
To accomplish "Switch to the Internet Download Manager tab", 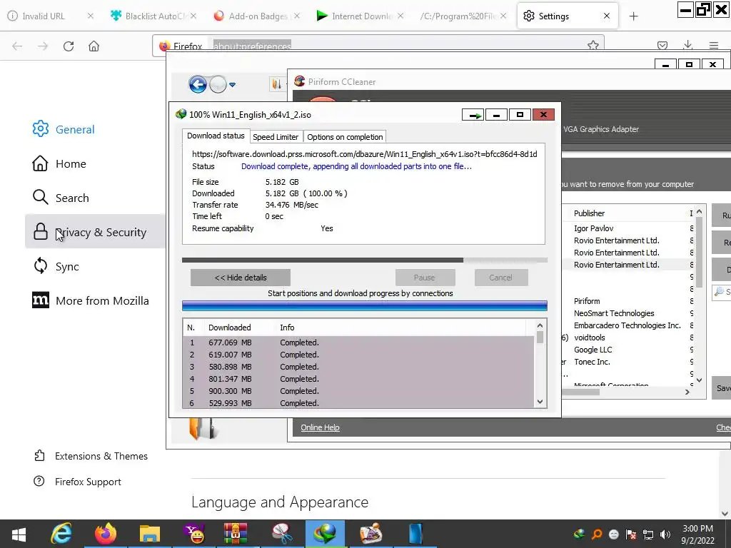I will [360, 16].
